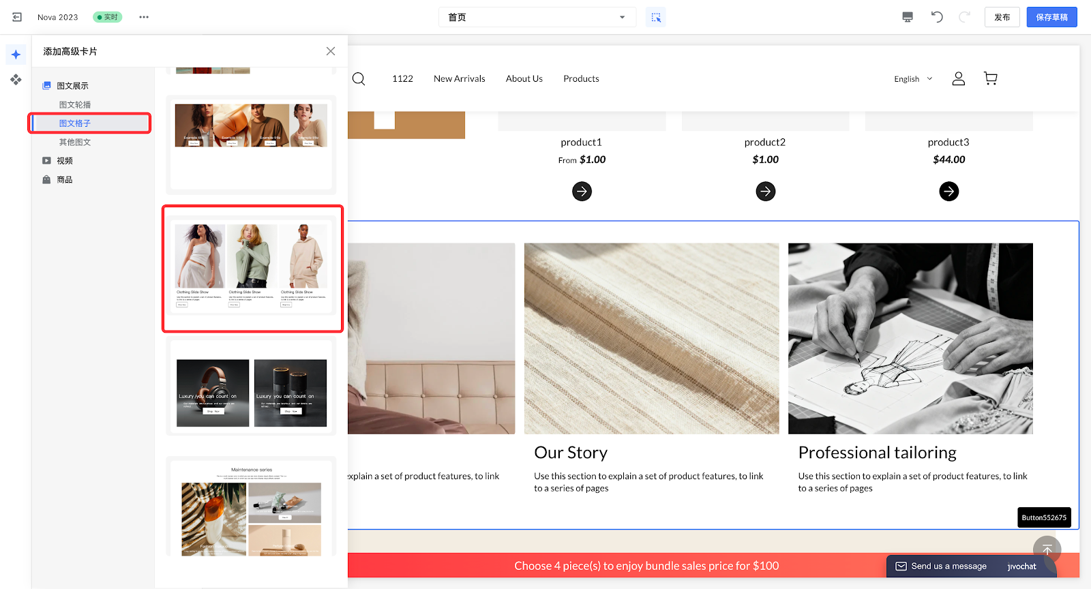Viewport: 1091px width, 589px height.
Task: Click the storefront search magnifier icon
Action: point(359,79)
